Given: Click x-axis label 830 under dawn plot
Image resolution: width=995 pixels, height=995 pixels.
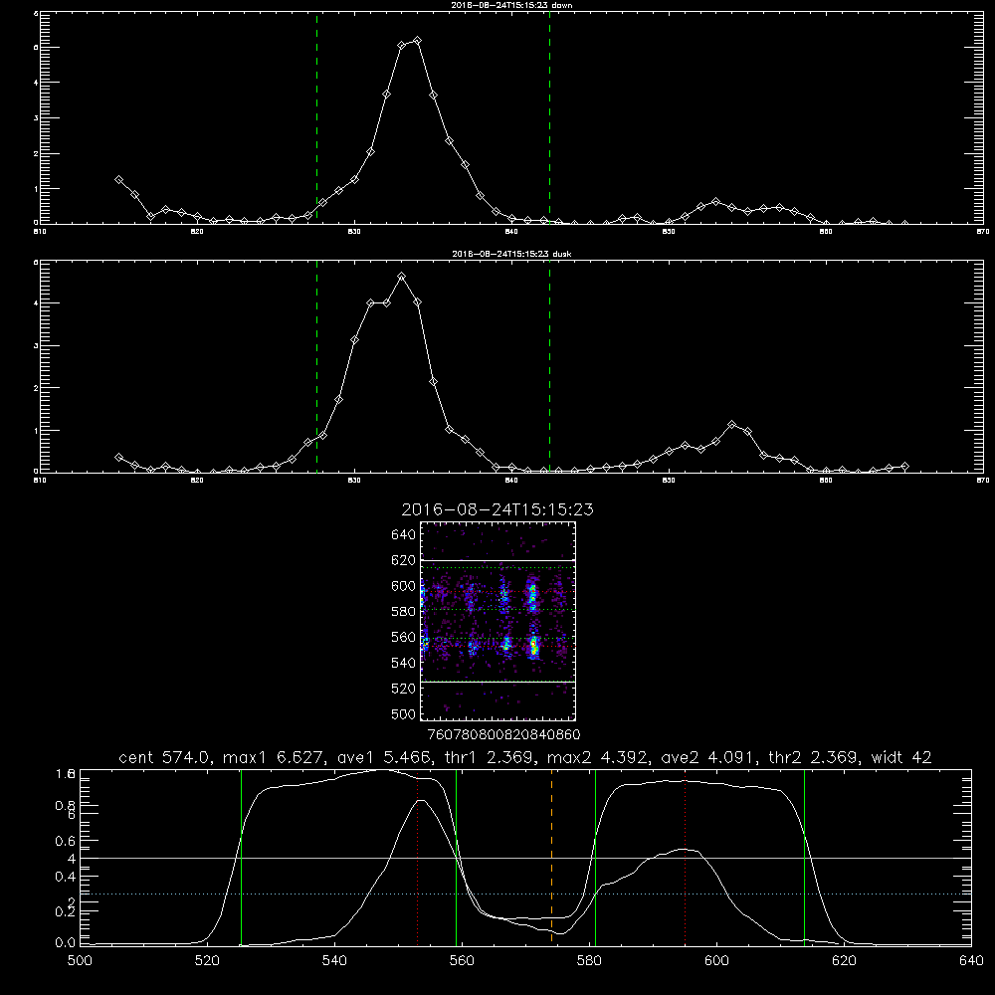Looking at the screenshot, I should pos(354,232).
